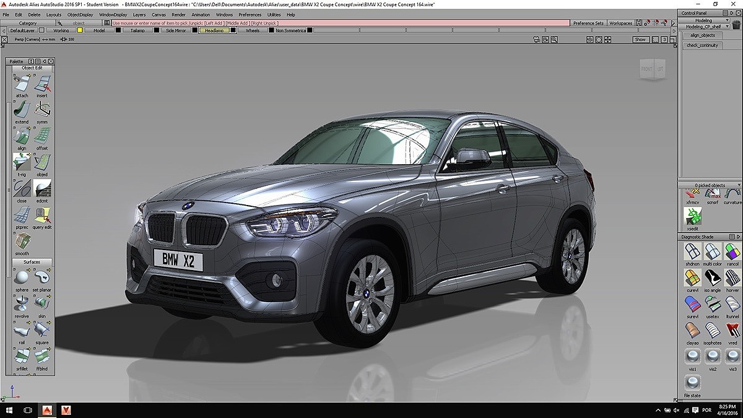This screenshot has width=743, height=418.
Task: Open the Render menu
Action: (x=178, y=14)
